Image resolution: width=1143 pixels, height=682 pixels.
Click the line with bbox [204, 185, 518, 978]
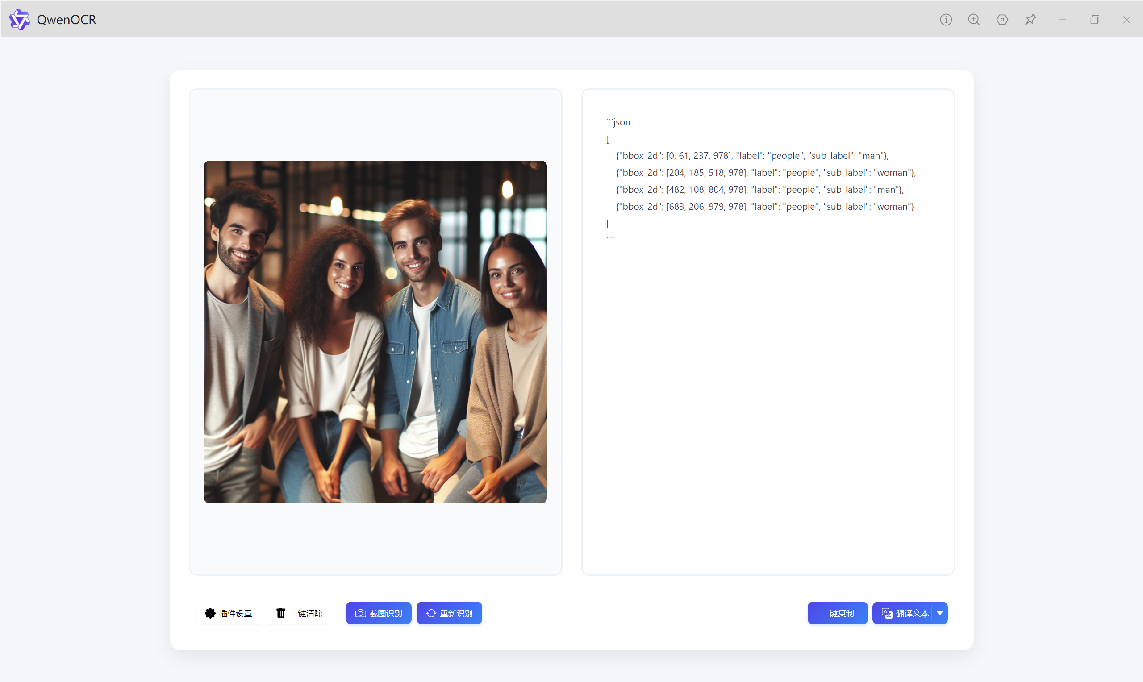[x=766, y=173]
